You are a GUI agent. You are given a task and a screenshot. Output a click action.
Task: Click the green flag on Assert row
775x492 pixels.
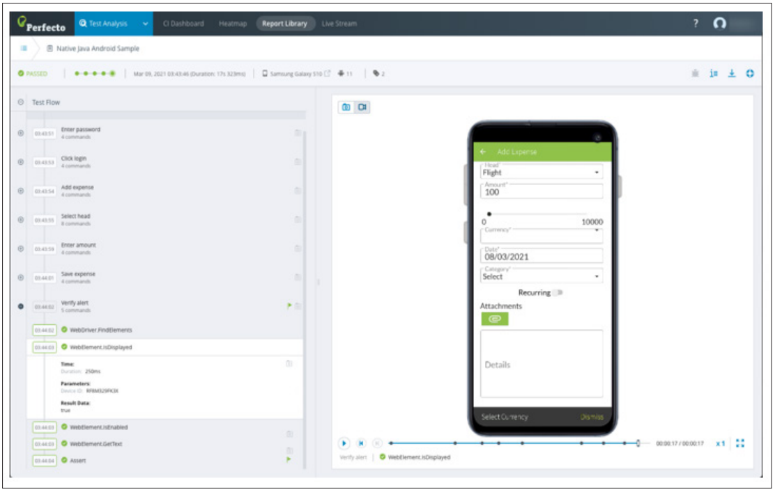coord(289,459)
